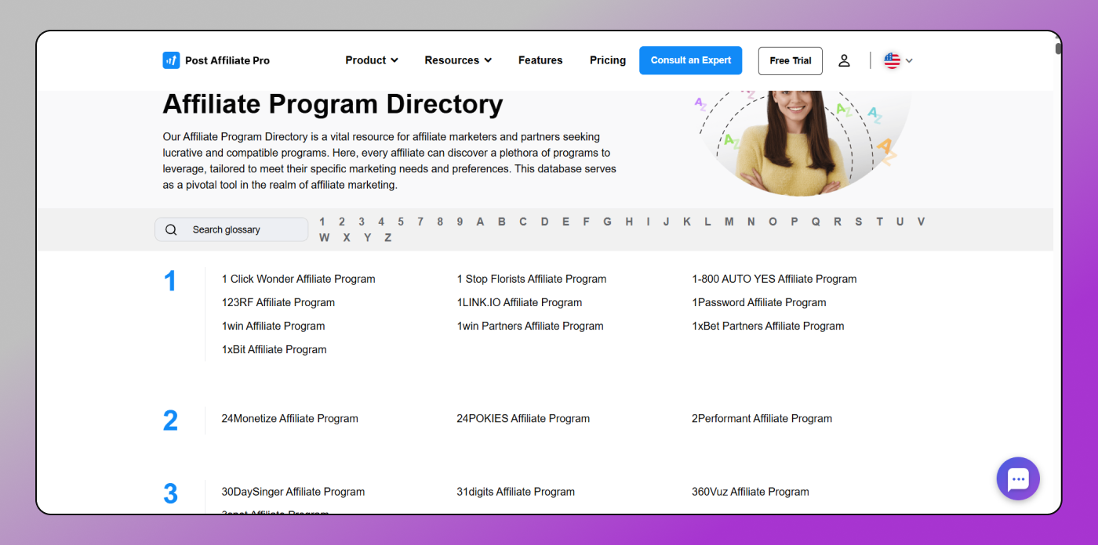Click the magnifier icon in the search bar

(171, 229)
